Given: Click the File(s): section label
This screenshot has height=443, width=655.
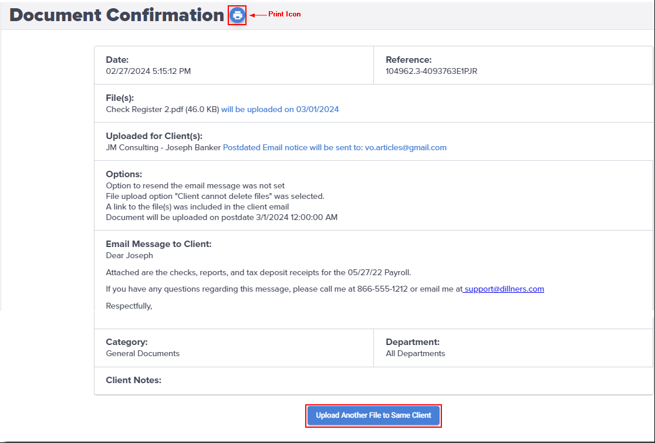Looking at the screenshot, I should [x=120, y=98].
